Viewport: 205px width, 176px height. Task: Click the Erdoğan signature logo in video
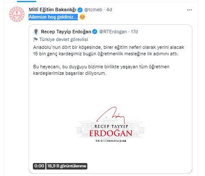(110, 125)
